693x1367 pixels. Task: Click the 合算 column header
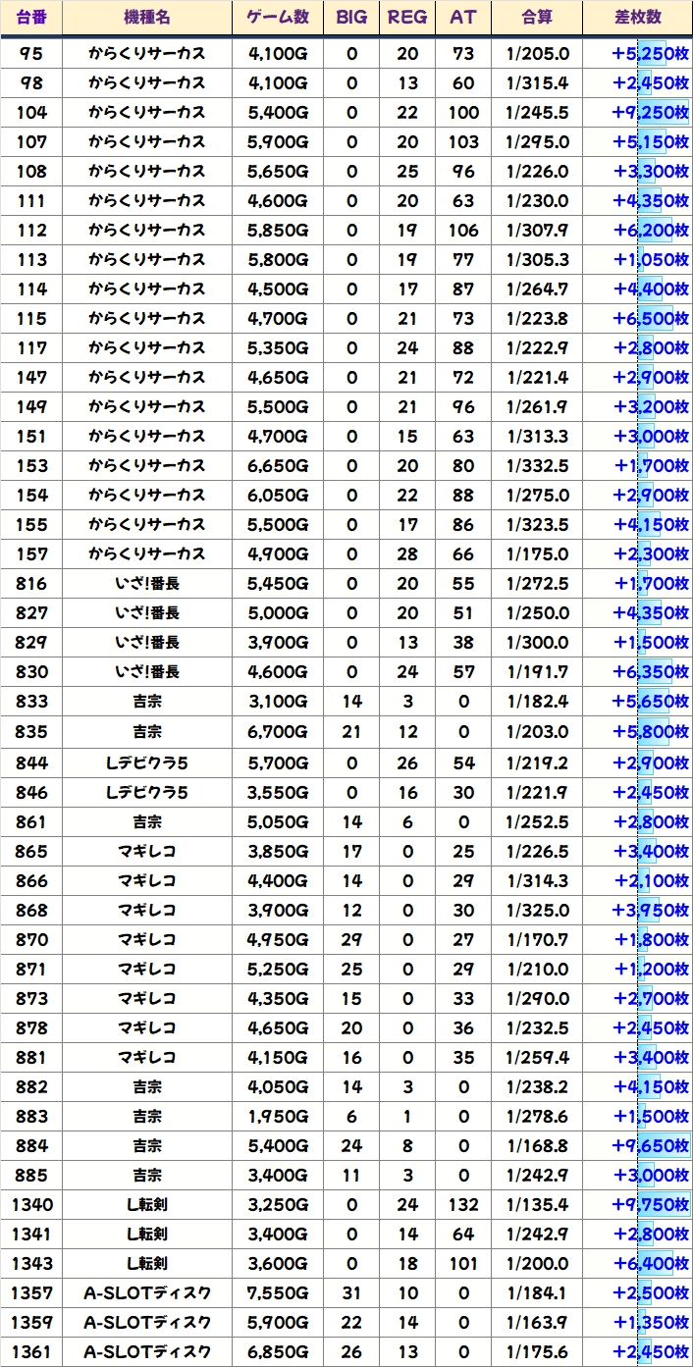coord(537,18)
